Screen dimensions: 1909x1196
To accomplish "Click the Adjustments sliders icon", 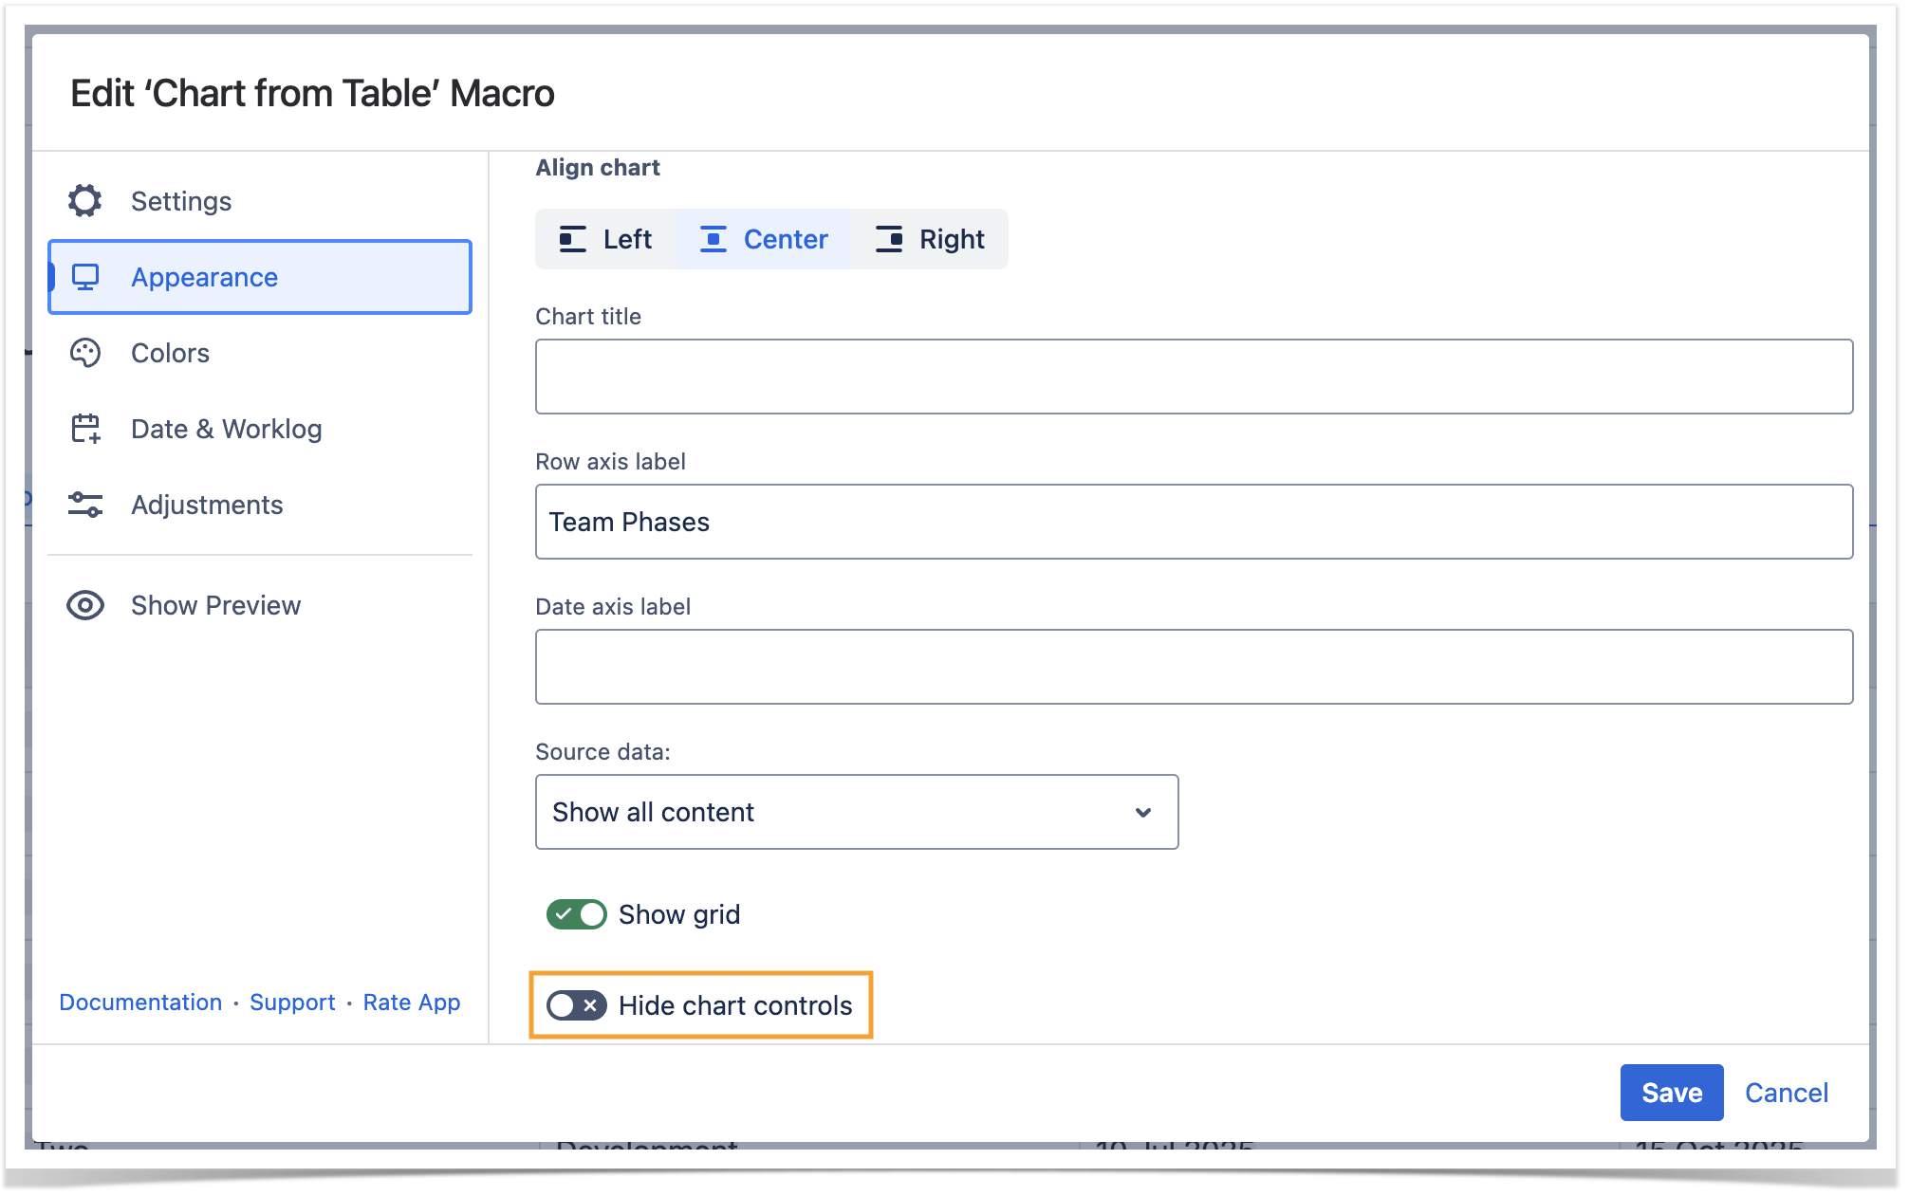I will click(x=85, y=505).
